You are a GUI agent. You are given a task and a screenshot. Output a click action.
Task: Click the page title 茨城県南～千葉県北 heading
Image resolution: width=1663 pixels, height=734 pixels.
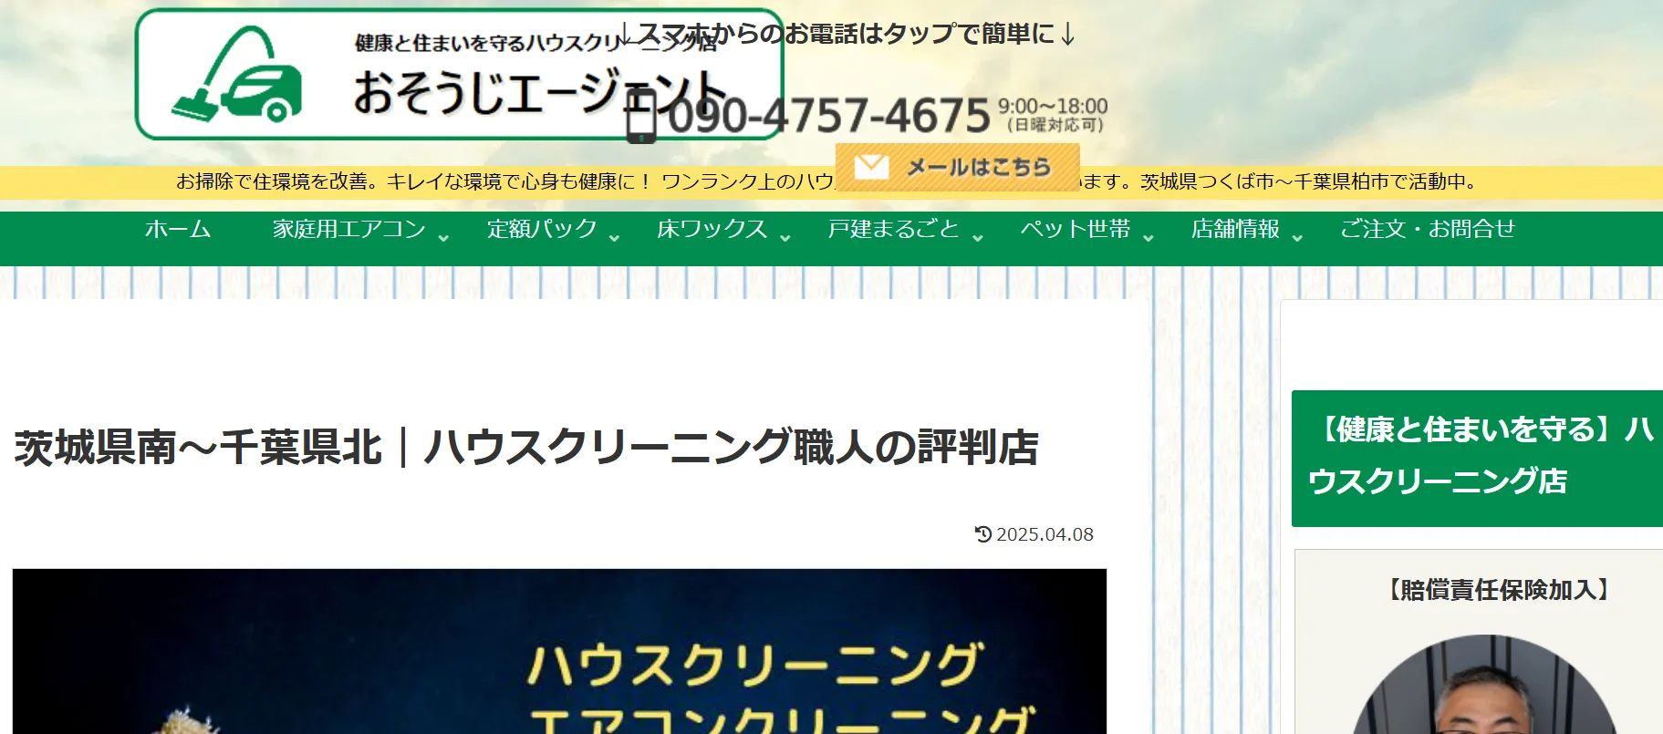point(526,448)
